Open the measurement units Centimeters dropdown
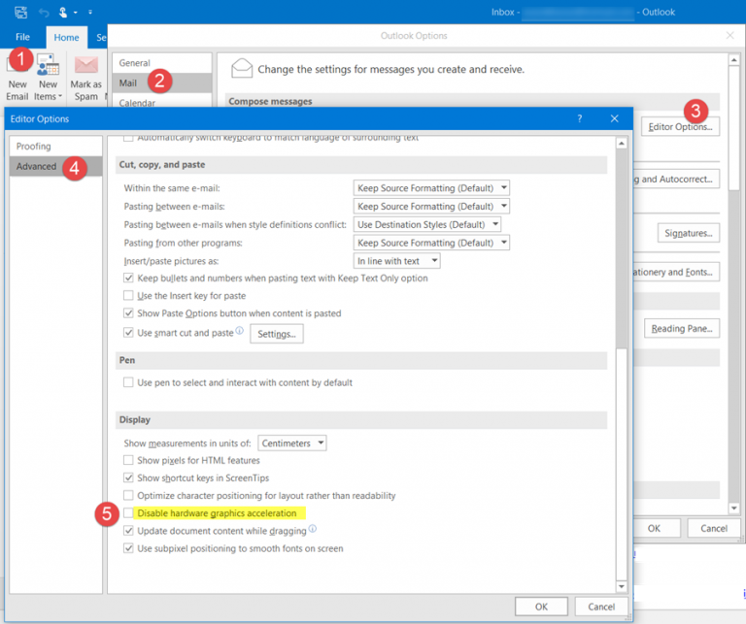The width and height of the screenshot is (746, 624). click(x=292, y=443)
